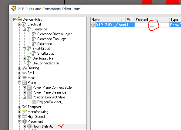
Task: Expand Power Plane Clearance node
Action: pos(24,92)
